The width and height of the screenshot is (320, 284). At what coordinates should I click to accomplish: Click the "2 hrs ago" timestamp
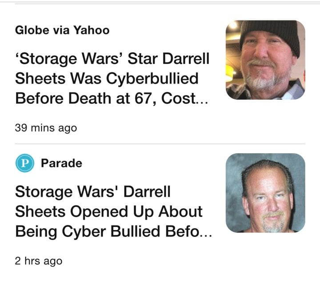39,260
